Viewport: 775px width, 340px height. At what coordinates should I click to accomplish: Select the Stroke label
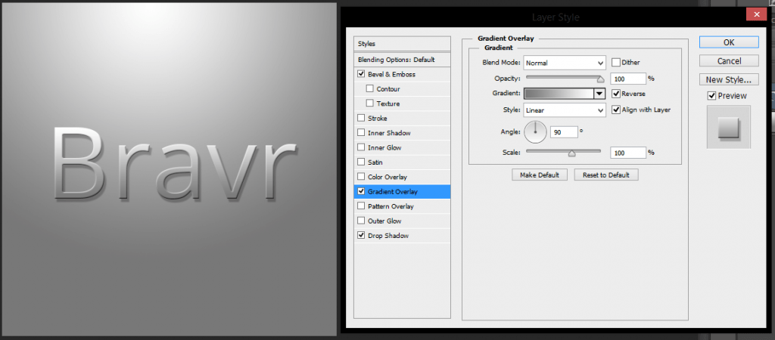pos(378,119)
